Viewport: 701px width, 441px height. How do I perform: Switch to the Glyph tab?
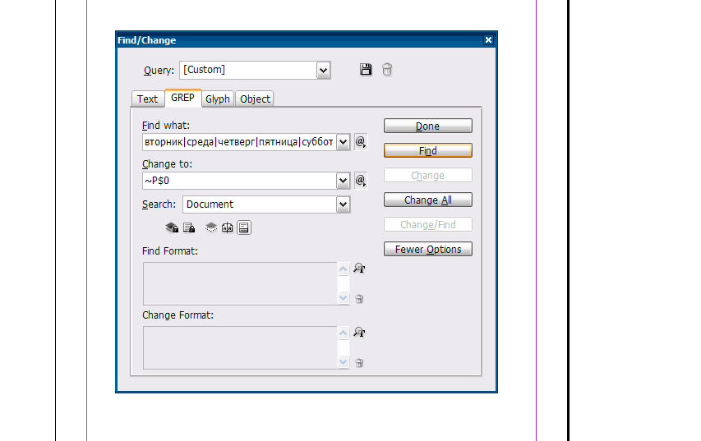pyautogui.click(x=218, y=99)
